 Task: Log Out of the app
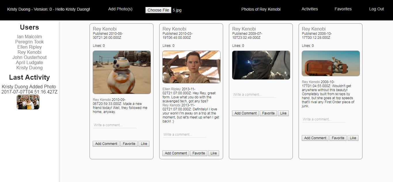(376, 9)
